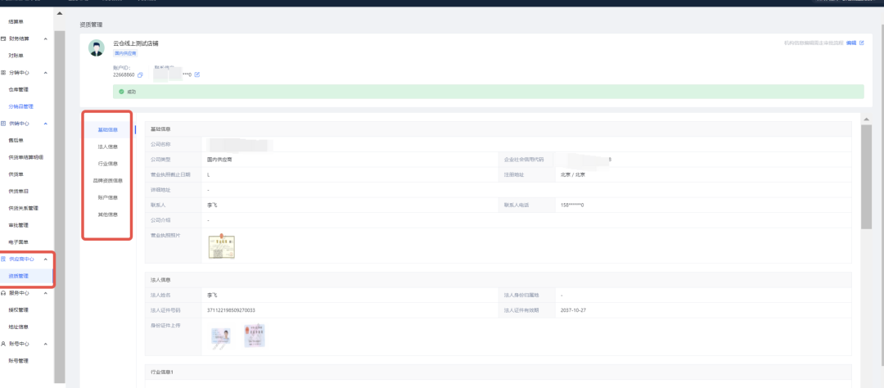Viewport: 884px width, 388px height.
Task: Click the 账号中心 user icon in sidebar
Action: 3,344
